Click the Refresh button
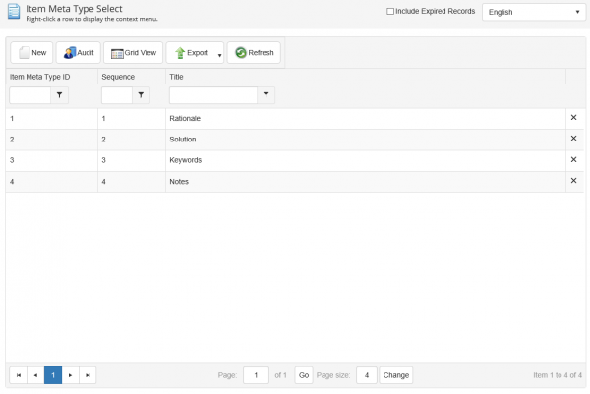The width and height of the screenshot is (590, 394). [x=254, y=53]
